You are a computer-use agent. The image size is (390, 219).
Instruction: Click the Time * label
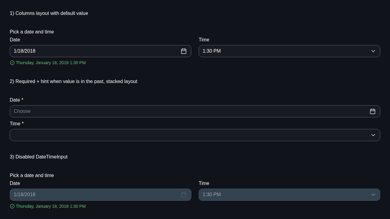pos(17,123)
